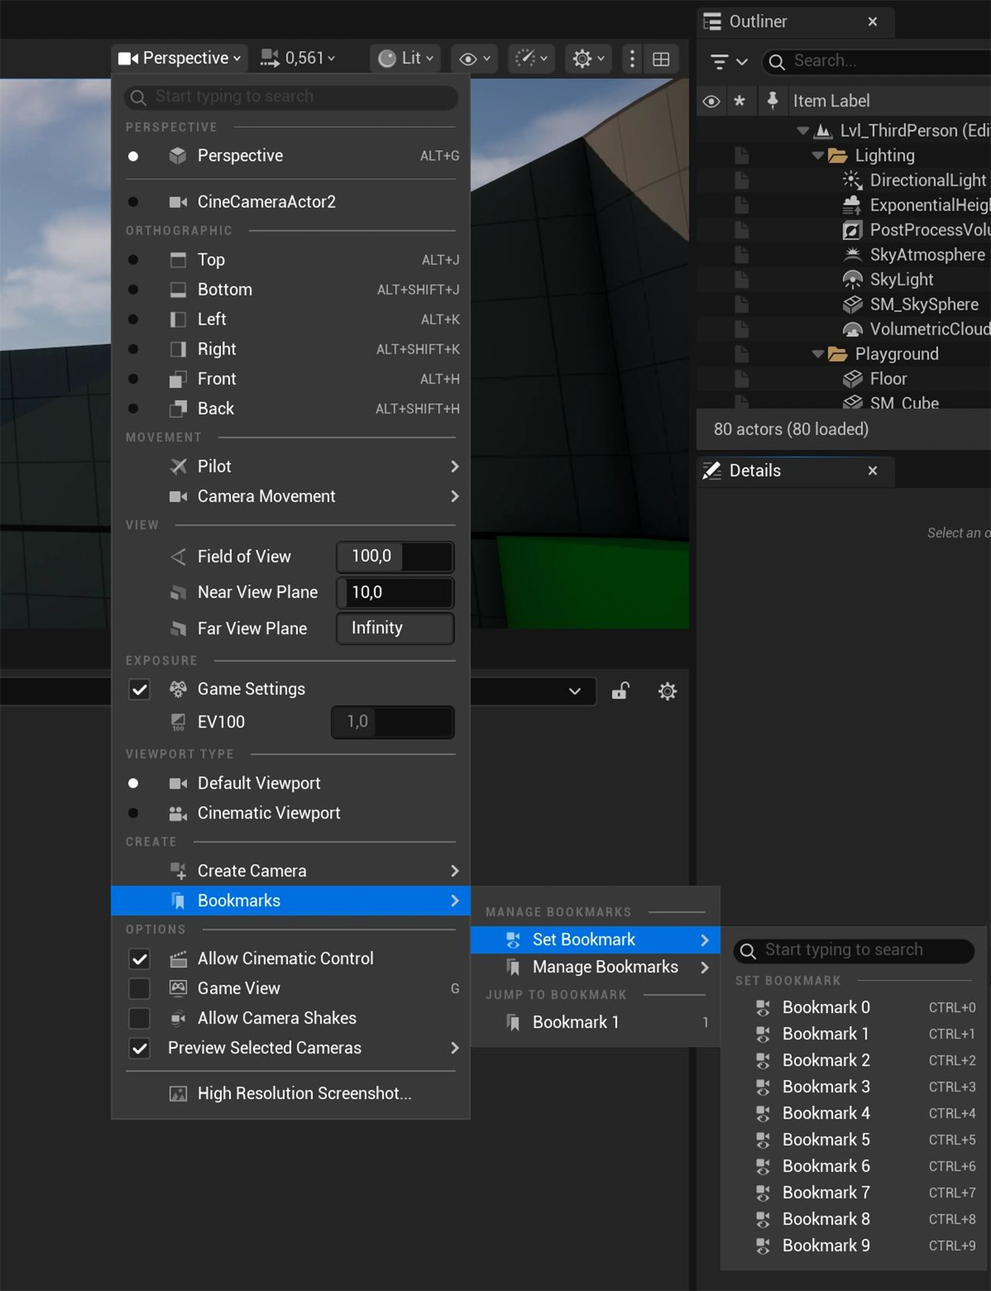Click the viewport layout grid icon
991x1291 pixels.
661,59
